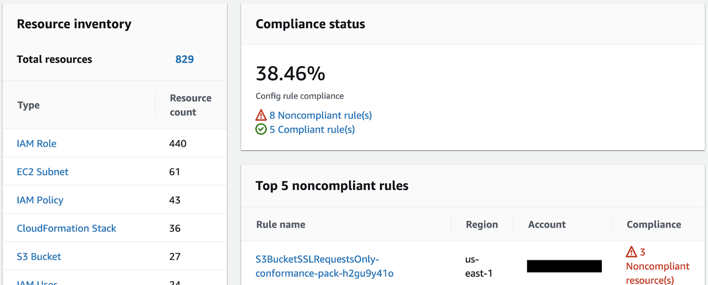Image resolution: width=708 pixels, height=285 pixels.
Task: Select the EC2 Subnet resource type link
Action: 43,172
